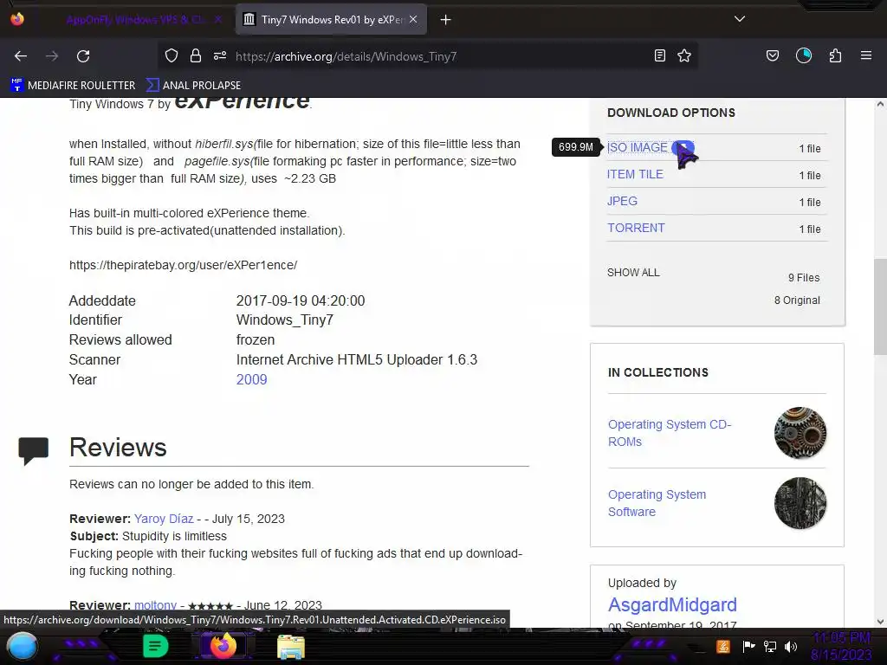This screenshot has height=665, width=887.
Task: Toggle reader view icon in address bar
Action: click(x=659, y=55)
